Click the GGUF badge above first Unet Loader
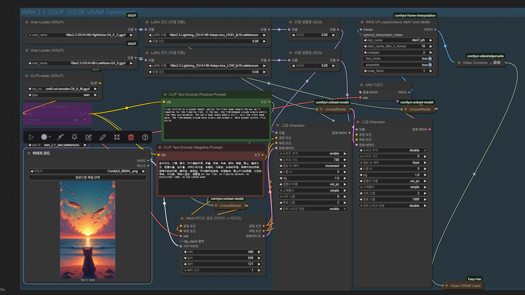 point(132,16)
